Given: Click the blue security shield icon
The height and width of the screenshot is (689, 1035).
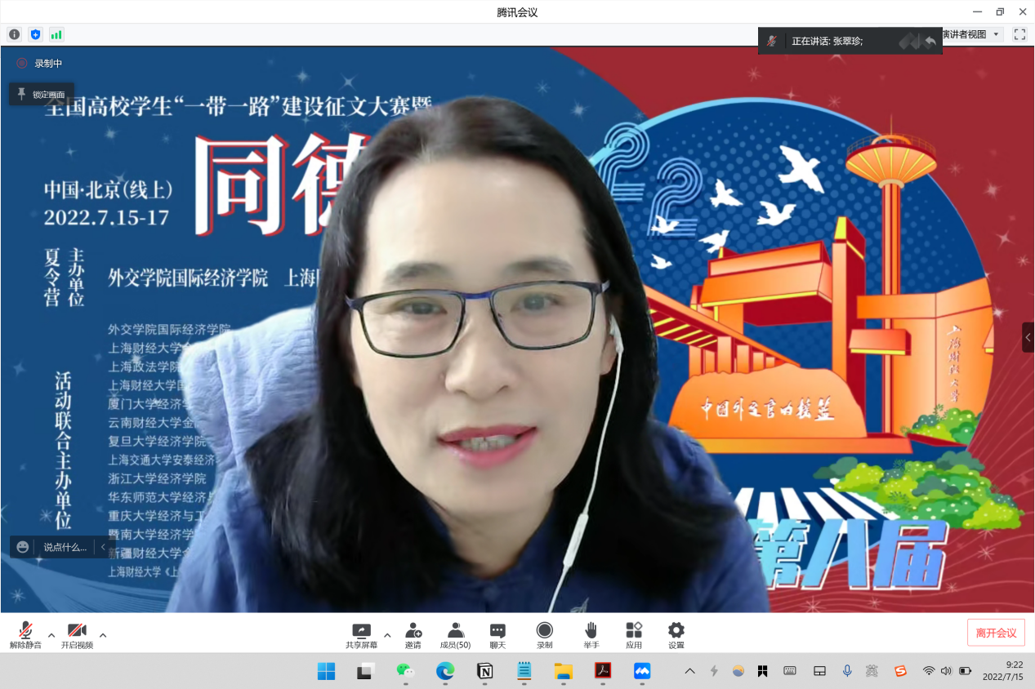Looking at the screenshot, I should (35, 34).
